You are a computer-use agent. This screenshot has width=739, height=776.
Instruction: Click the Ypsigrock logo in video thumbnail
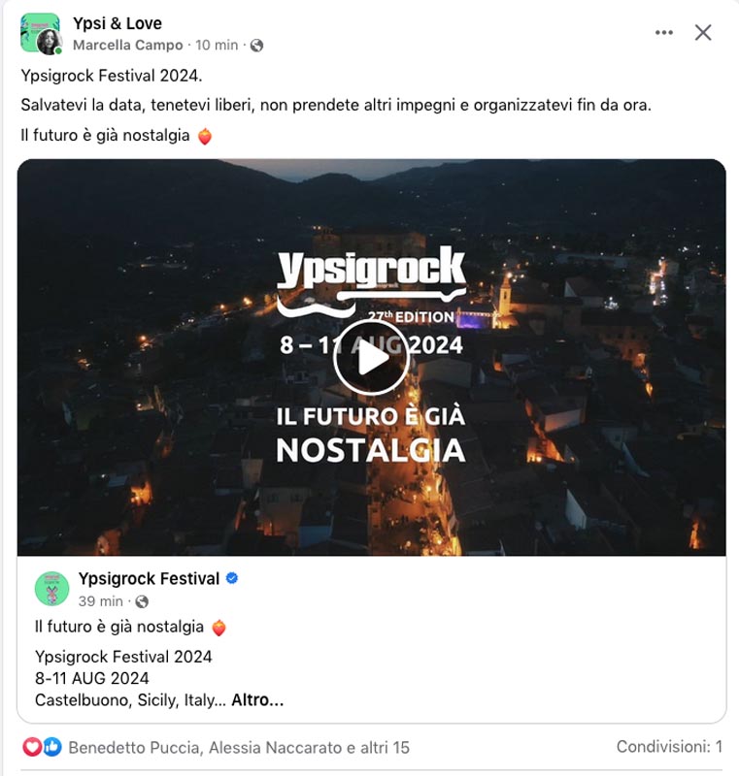click(x=371, y=277)
